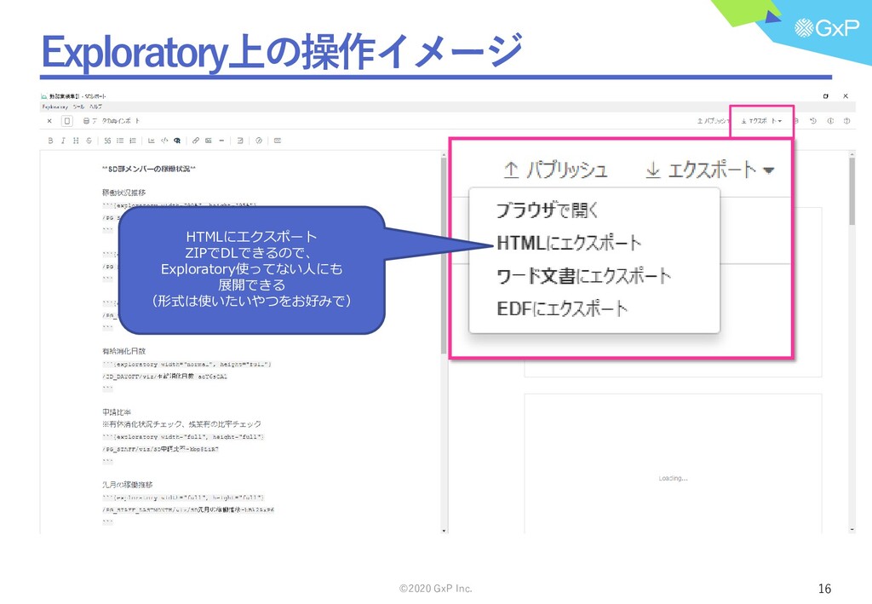Viewport: 872px width, 604px height.
Task: Insert a heading with the H icon
Action: tap(76, 141)
